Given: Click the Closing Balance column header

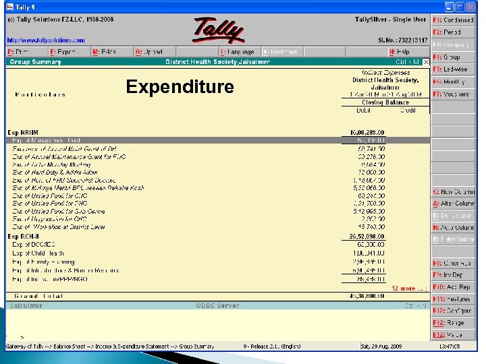Looking at the screenshot, I should (x=385, y=102).
